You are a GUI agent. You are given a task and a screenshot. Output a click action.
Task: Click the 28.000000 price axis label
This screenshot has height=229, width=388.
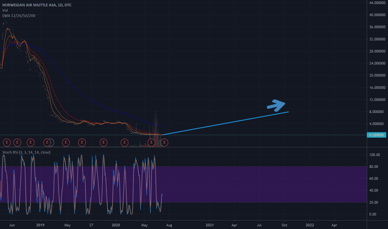[x=377, y=51]
